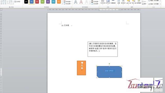Click the horizontal ruler above the page
Image resolution: width=165 pixels, height=93 pixels.
[x=94, y=10]
